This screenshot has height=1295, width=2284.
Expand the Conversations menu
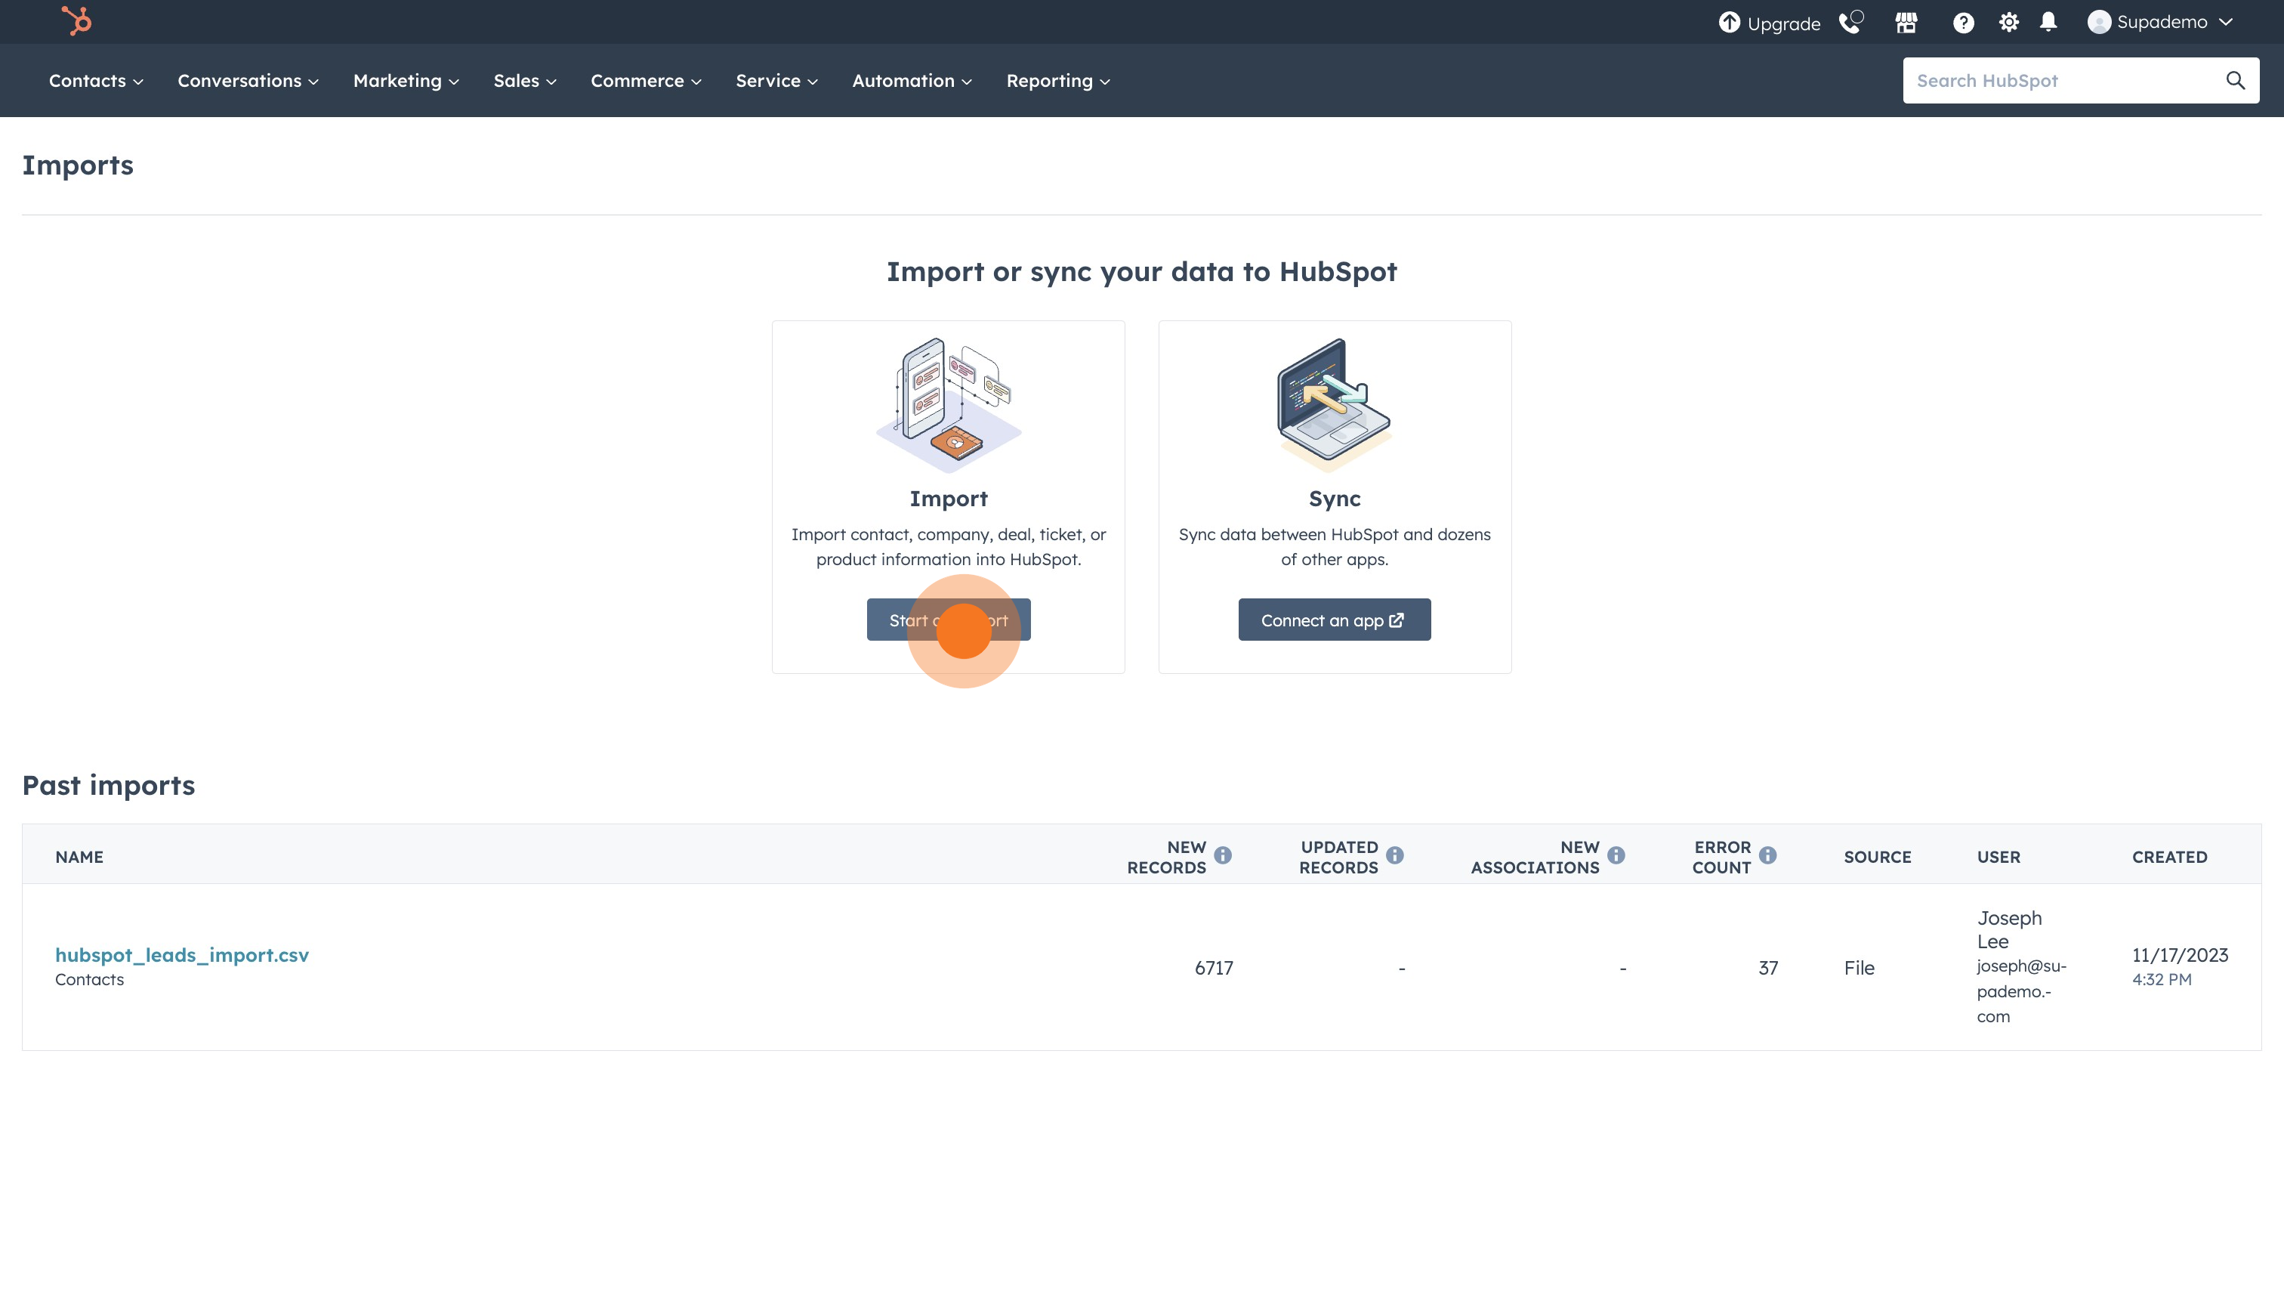[x=248, y=81]
